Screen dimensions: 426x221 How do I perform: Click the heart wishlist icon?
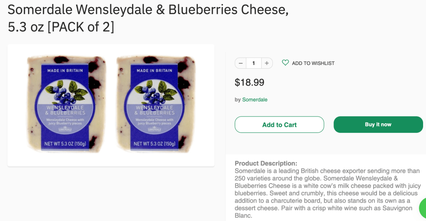click(285, 63)
